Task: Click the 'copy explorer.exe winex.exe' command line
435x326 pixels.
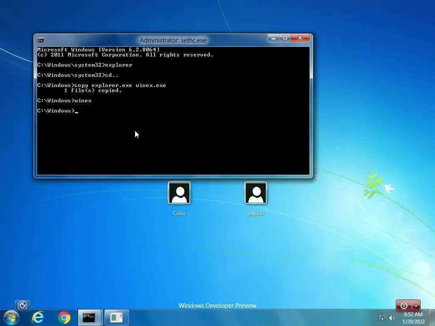Action: click(x=102, y=85)
